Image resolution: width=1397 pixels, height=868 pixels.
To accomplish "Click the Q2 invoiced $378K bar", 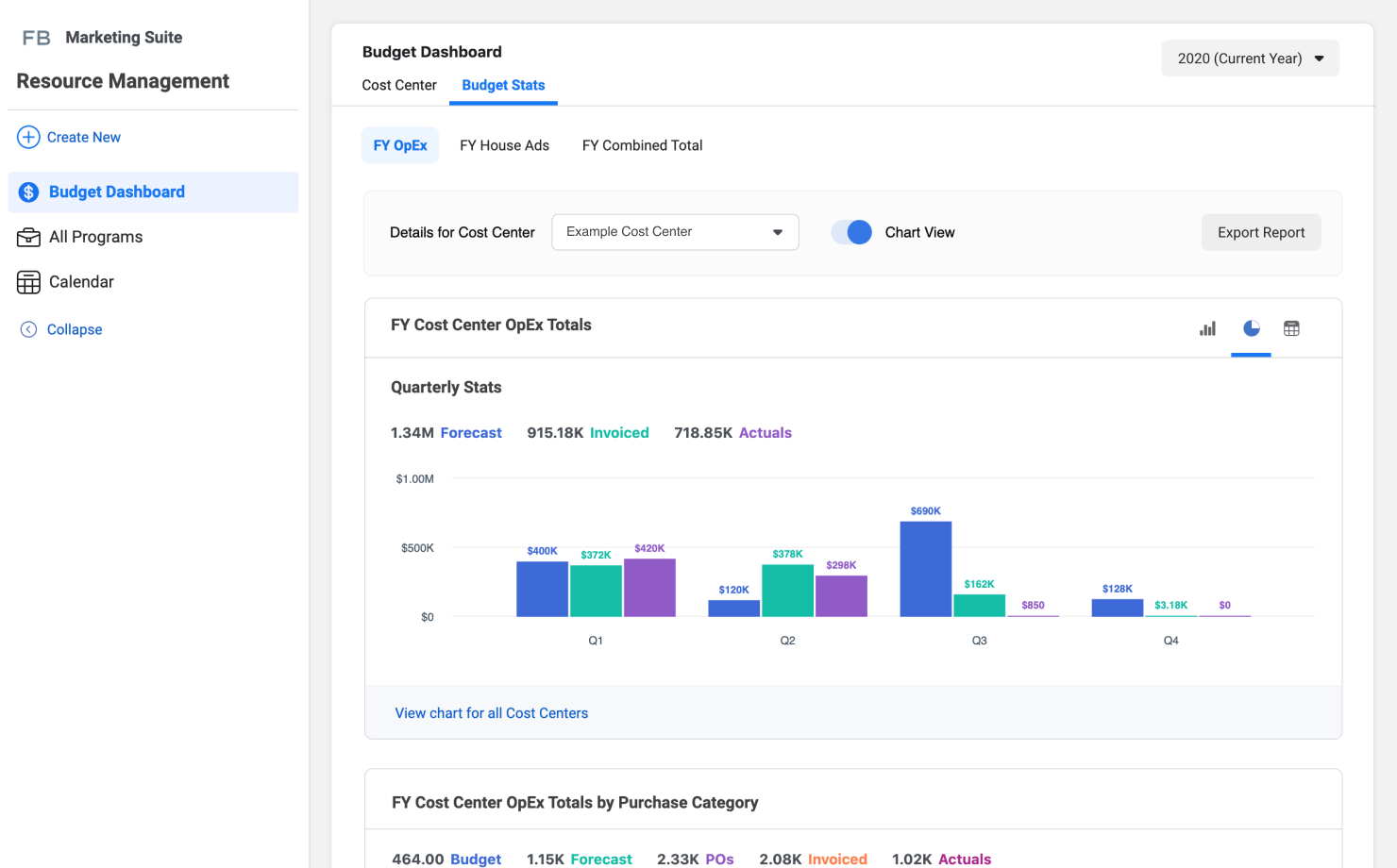I will click(x=787, y=591).
